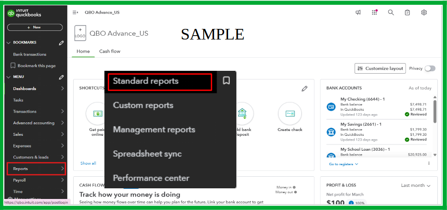
Task: Click the net profit info icon
Action: [351, 203]
